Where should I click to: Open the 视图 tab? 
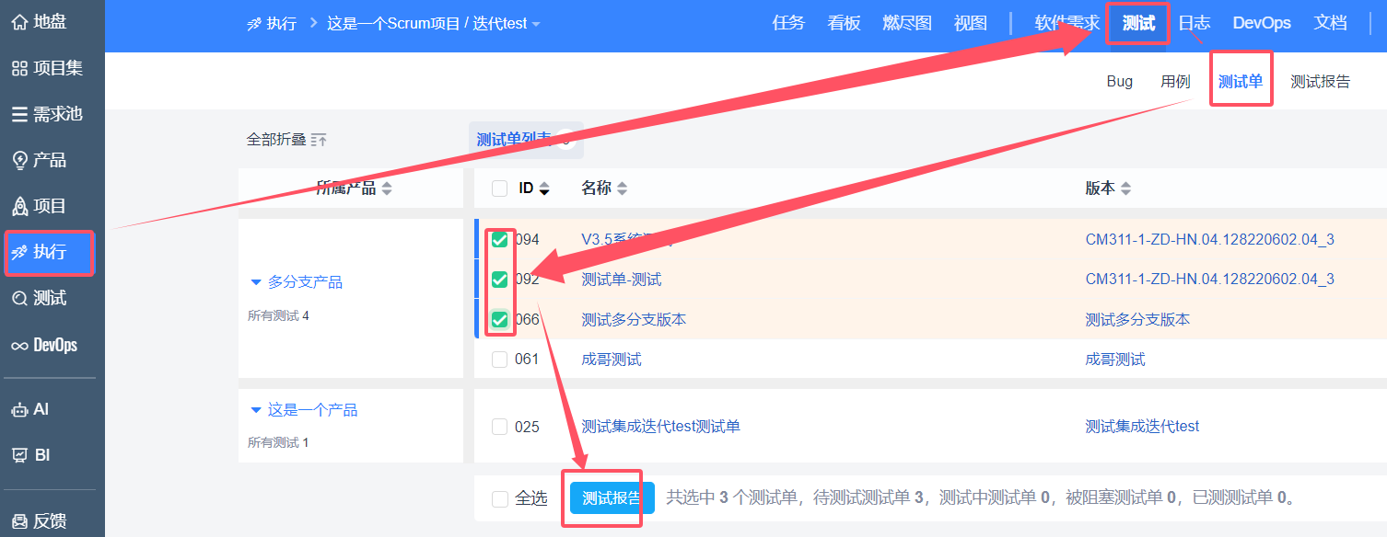(971, 23)
